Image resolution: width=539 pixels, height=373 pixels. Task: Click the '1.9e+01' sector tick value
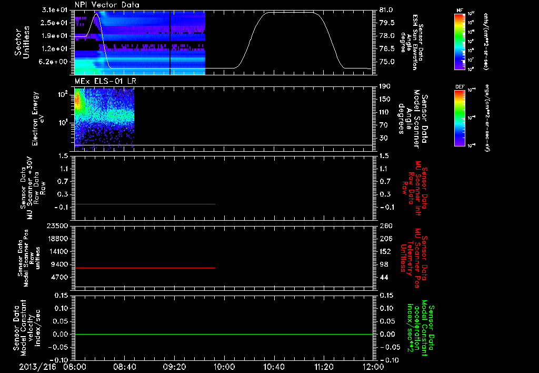[x=56, y=36]
